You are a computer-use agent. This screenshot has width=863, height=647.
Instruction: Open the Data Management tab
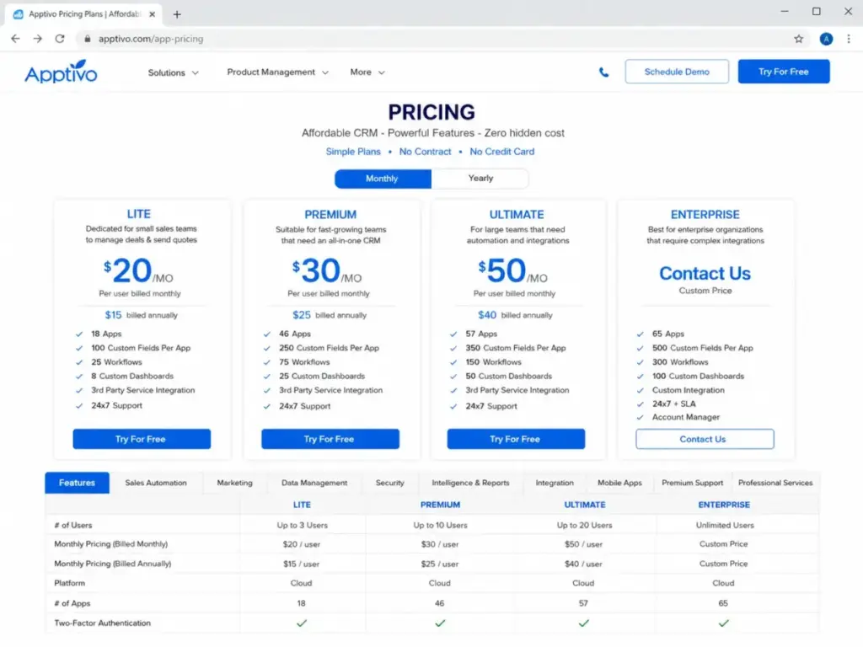point(314,483)
